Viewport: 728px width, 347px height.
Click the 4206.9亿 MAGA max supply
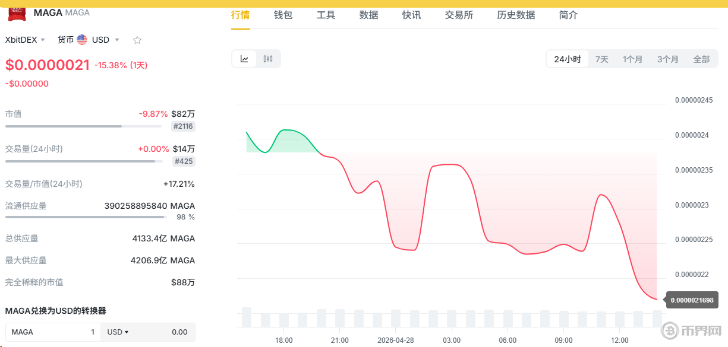tap(163, 260)
